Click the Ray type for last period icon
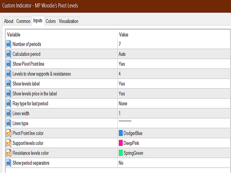Viewport: 231px width, 173px height. point(9,103)
